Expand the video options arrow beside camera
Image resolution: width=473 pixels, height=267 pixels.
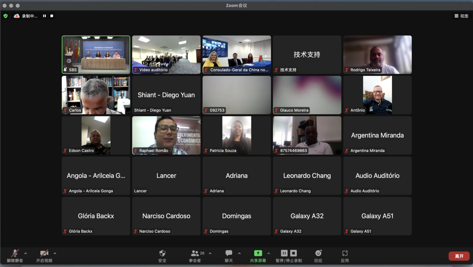(x=55, y=253)
